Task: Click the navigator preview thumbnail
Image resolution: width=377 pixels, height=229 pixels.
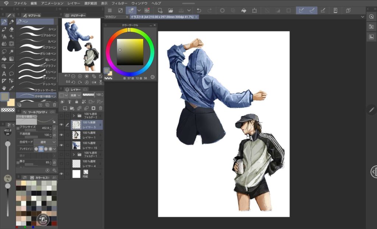Action: click(81, 45)
